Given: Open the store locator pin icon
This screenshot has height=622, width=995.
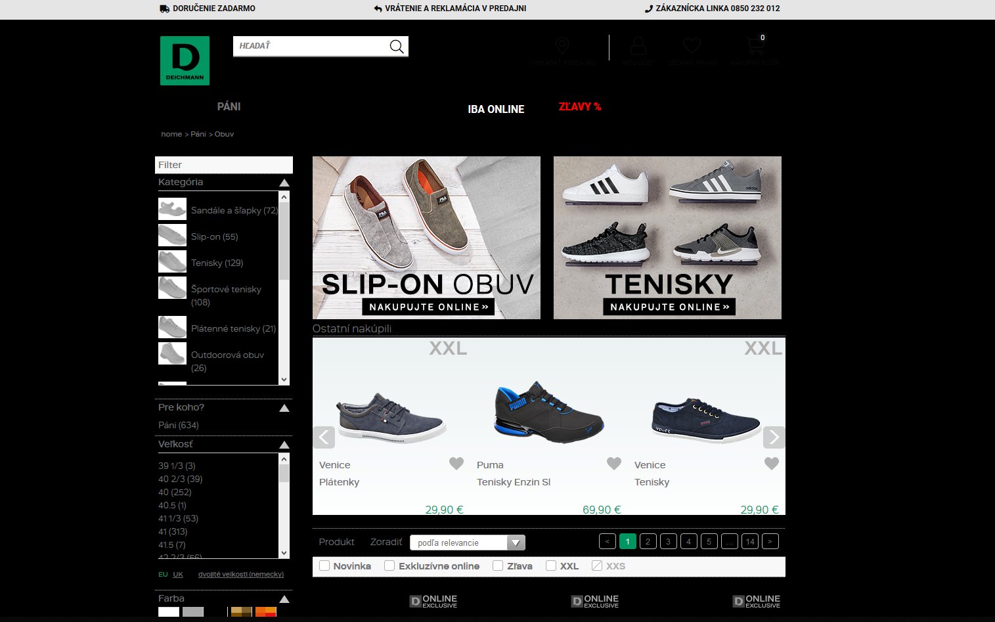Looking at the screenshot, I should pos(562,46).
